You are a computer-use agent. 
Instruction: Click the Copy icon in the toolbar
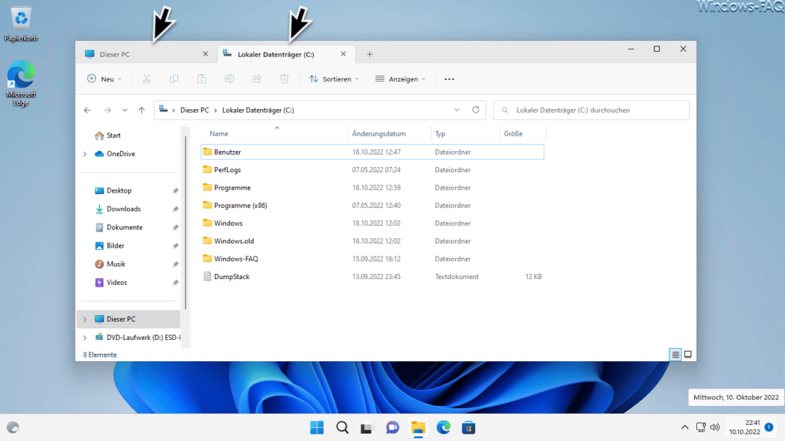pyautogui.click(x=174, y=78)
